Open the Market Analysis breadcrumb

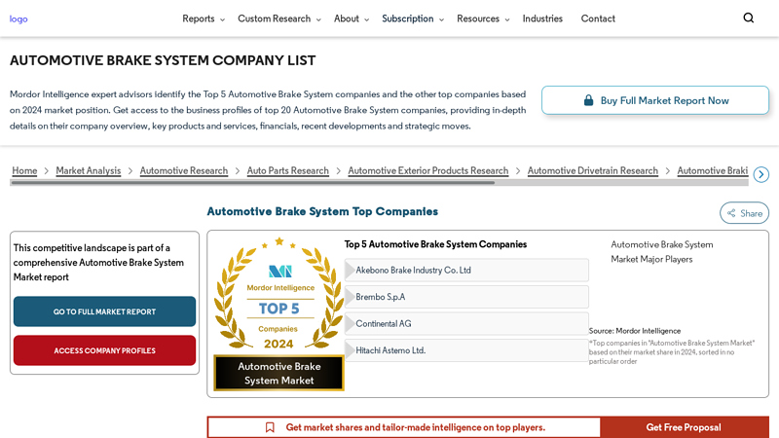[89, 171]
